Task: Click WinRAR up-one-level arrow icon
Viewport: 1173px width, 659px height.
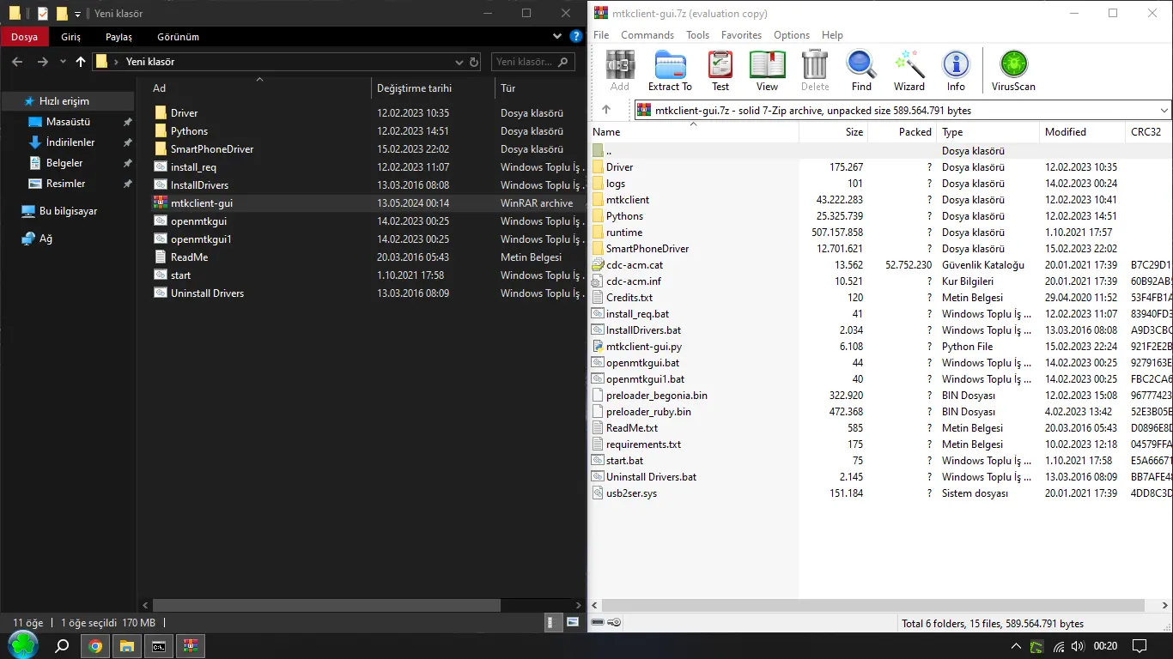Action: 606,110
